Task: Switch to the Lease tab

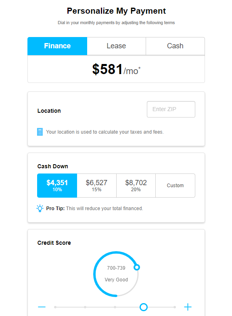Action: [x=116, y=46]
